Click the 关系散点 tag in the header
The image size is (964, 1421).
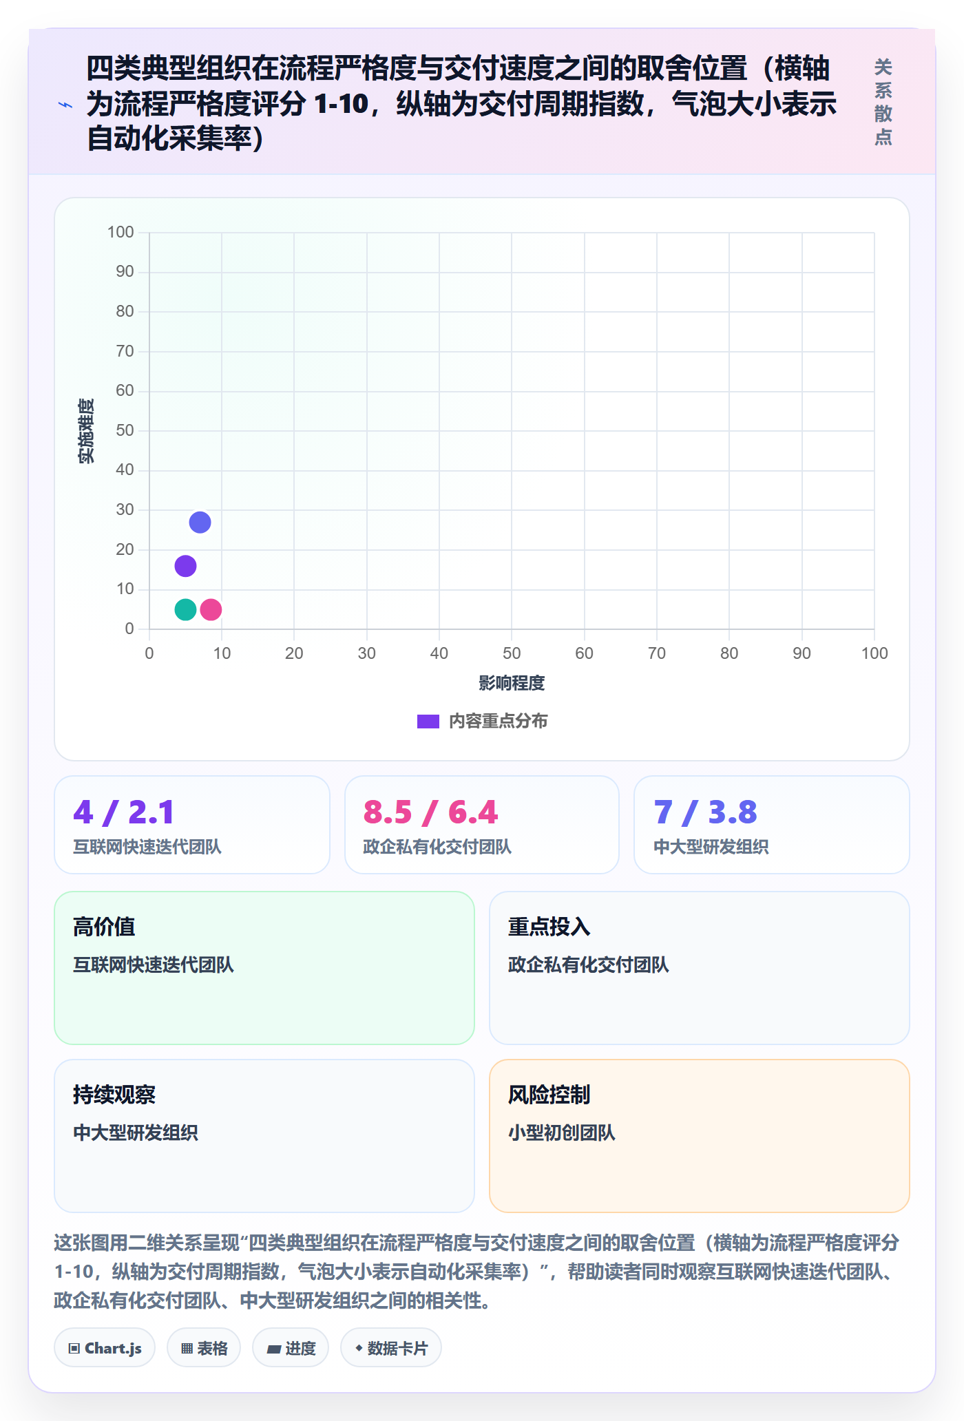883,102
